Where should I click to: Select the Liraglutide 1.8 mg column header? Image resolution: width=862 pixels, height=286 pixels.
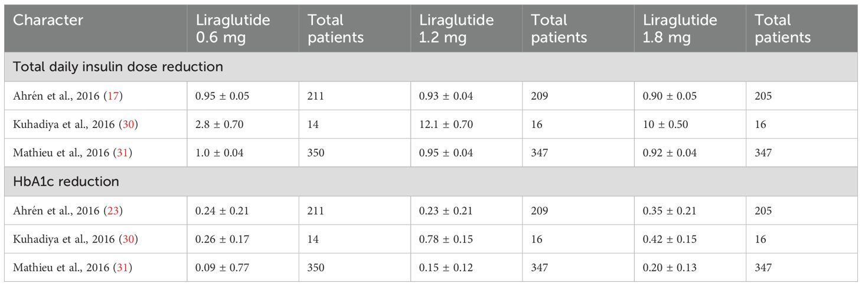pyautogui.click(x=680, y=28)
